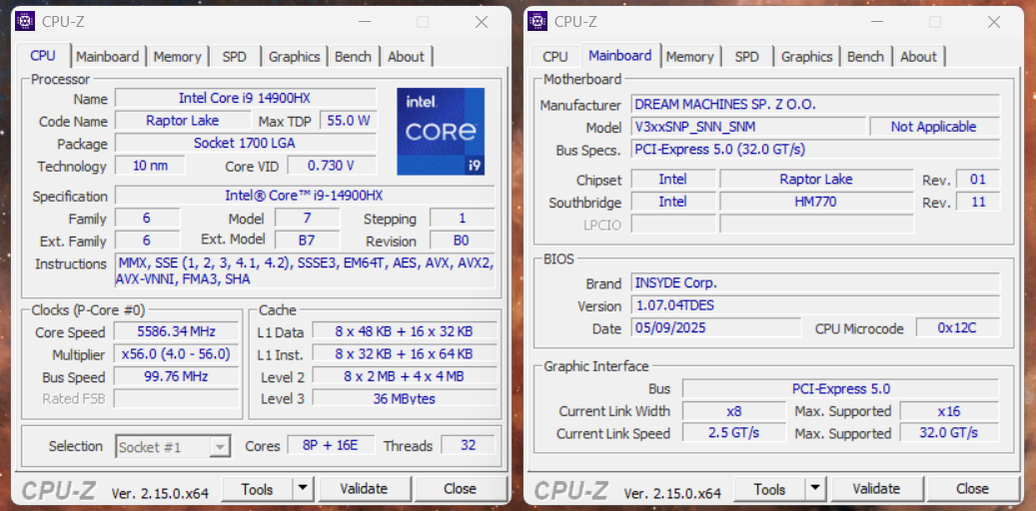Screen dimensions: 1036x511
Task: Click Validate button in the right window
Action: coord(876,489)
